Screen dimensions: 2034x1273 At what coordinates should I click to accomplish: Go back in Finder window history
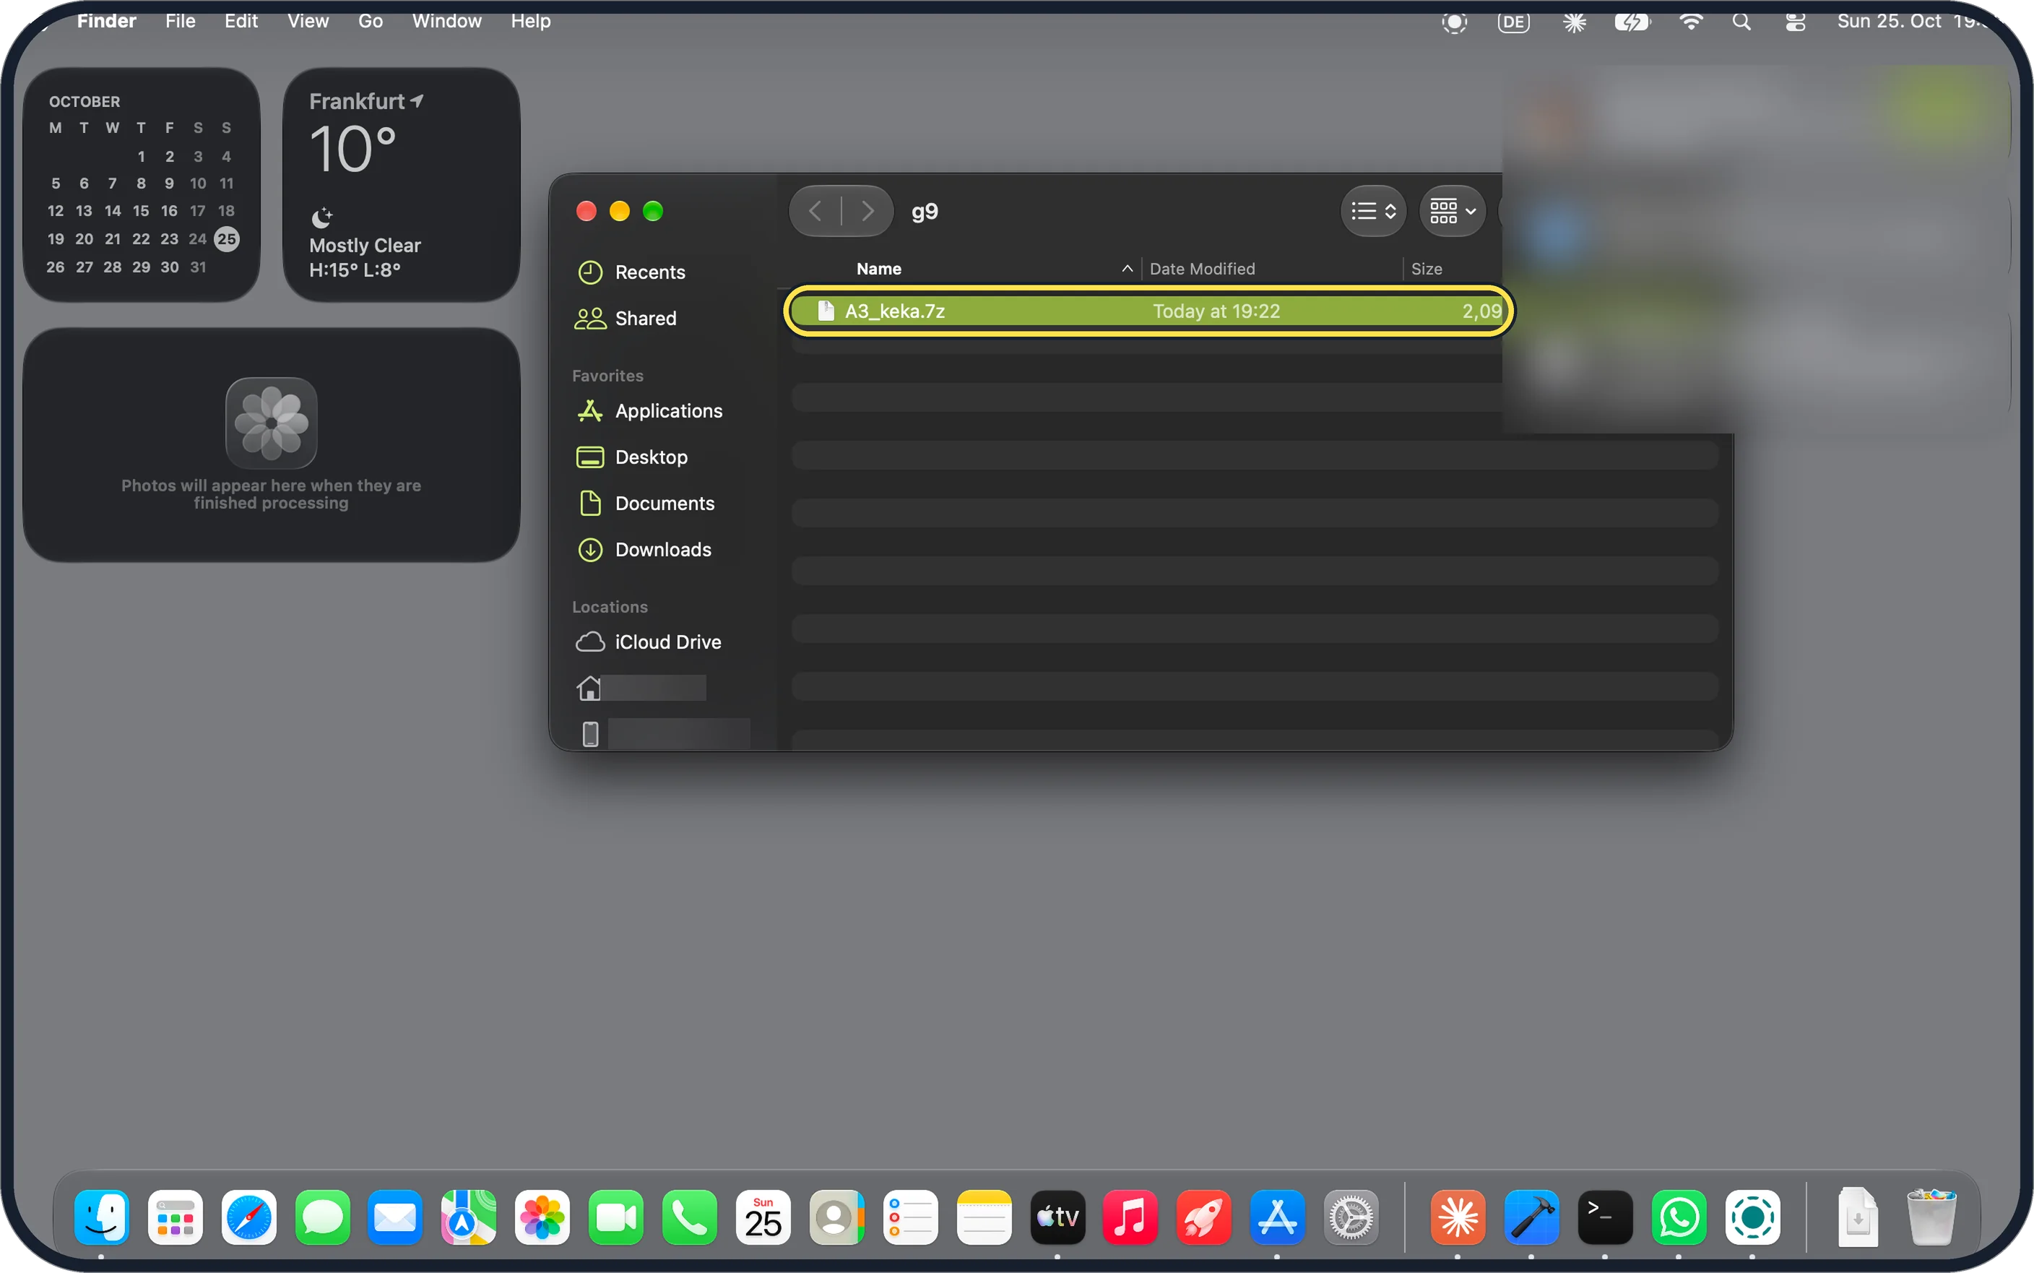point(815,210)
